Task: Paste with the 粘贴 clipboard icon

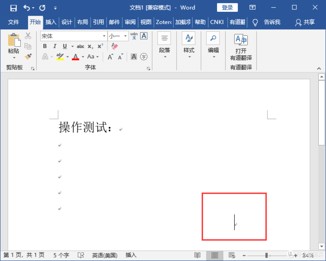Action: tap(14, 40)
